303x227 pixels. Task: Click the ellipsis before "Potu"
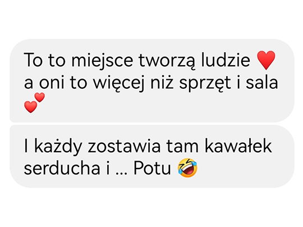pyautogui.click(x=122, y=174)
